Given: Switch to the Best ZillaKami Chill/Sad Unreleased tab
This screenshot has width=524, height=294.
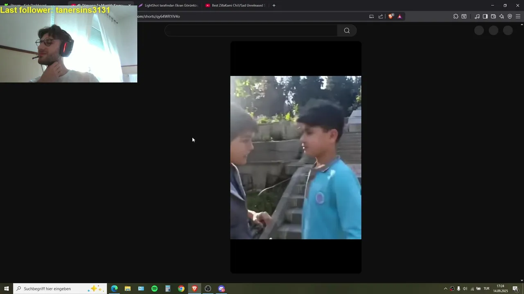Looking at the screenshot, I should pyautogui.click(x=235, y=5).
